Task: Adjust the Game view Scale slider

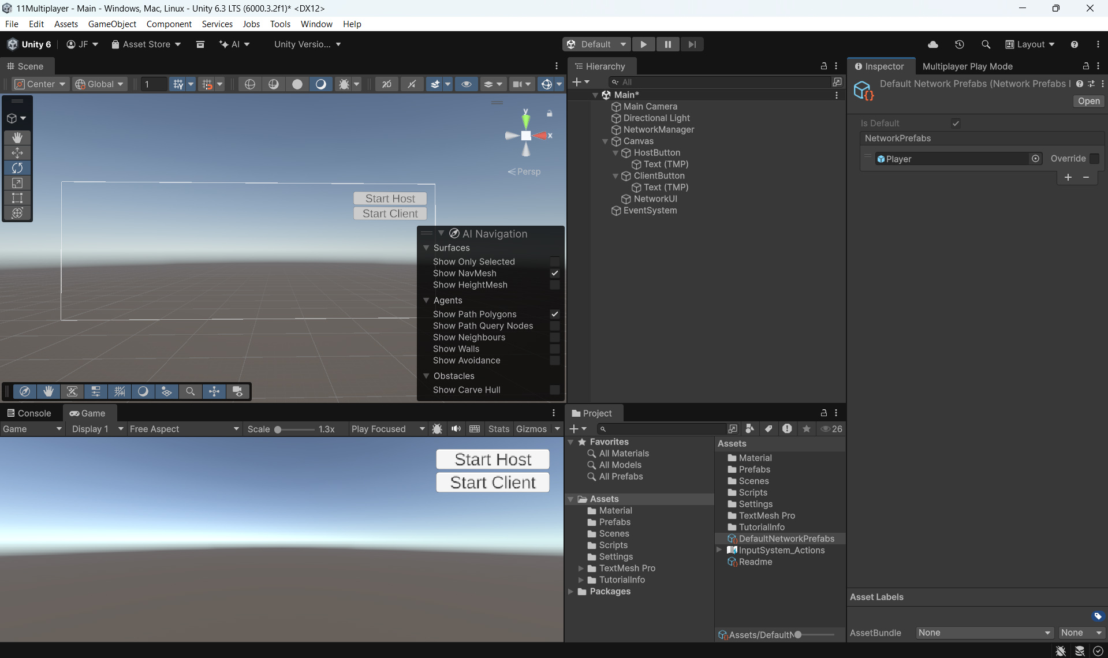Action: point(278,429)
